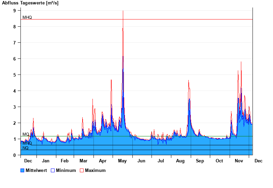Screen dimensions: 273x188
Task: Click the MNQ line label
Action: click(x=27, y=143)
